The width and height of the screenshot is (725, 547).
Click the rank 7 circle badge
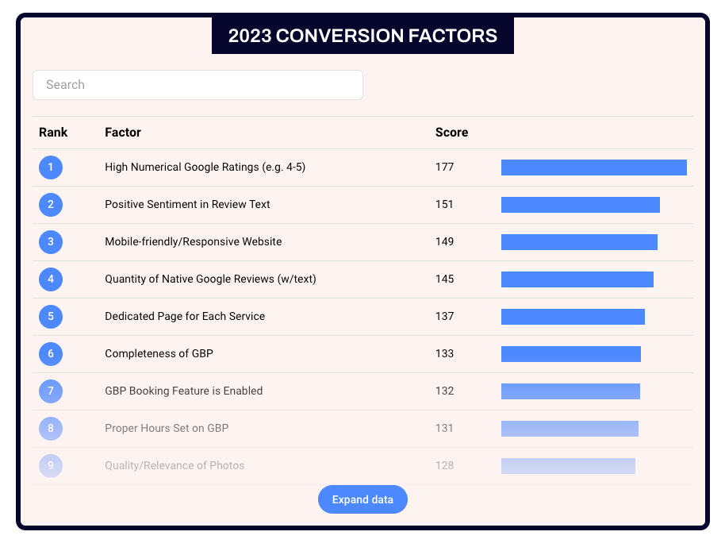pos(51,391)
